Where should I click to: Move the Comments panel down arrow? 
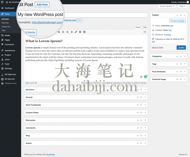141,128
